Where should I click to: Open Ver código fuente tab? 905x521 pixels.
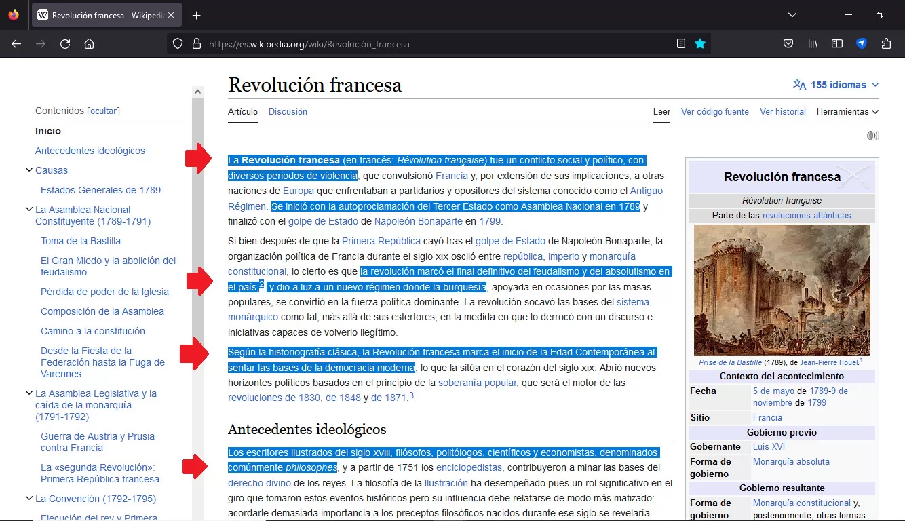[715, 111]
